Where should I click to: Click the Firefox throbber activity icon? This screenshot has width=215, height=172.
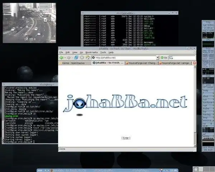(x=195, y=52)
